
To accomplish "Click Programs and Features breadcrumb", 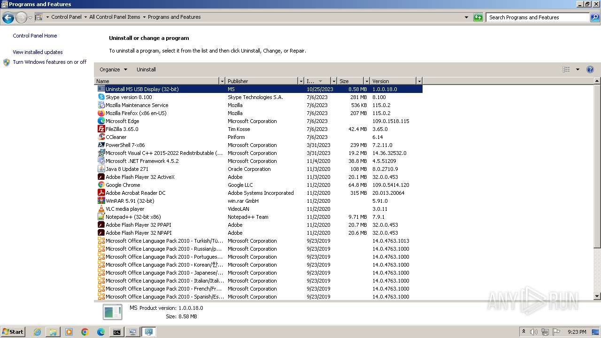I will tap(174, 17).
